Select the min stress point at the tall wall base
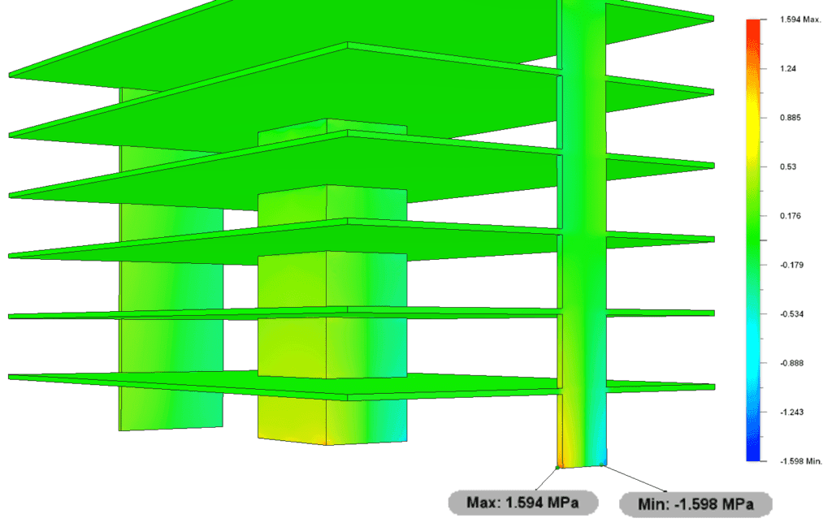Image resolution: width=832 pixels, height=527 pixels. coord(602,465)
